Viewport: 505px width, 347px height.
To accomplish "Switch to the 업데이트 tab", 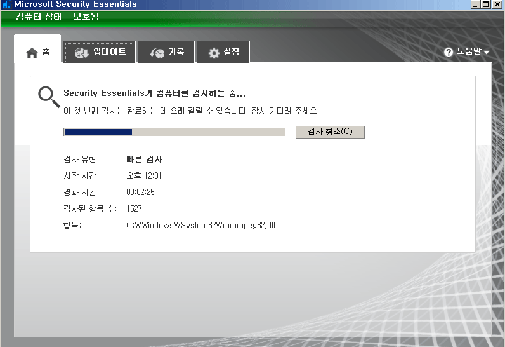I will 100,52.
